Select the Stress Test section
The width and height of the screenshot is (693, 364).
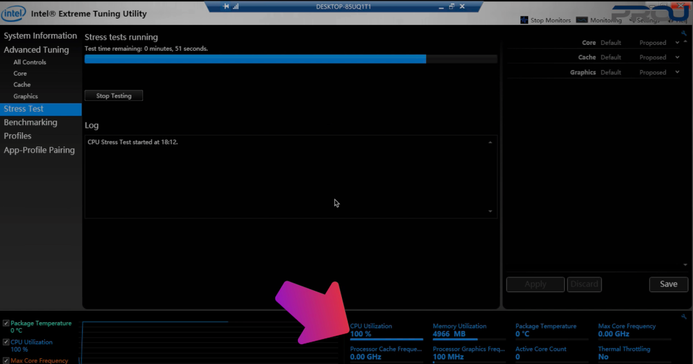click(x=40, y=108)
